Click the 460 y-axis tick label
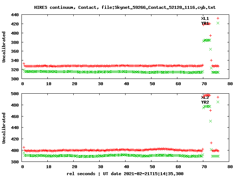Viewport: 237px width, 177px height. (x=15, y=117)
